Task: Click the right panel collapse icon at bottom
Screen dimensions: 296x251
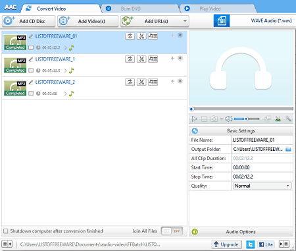Action: click(284, 244)
